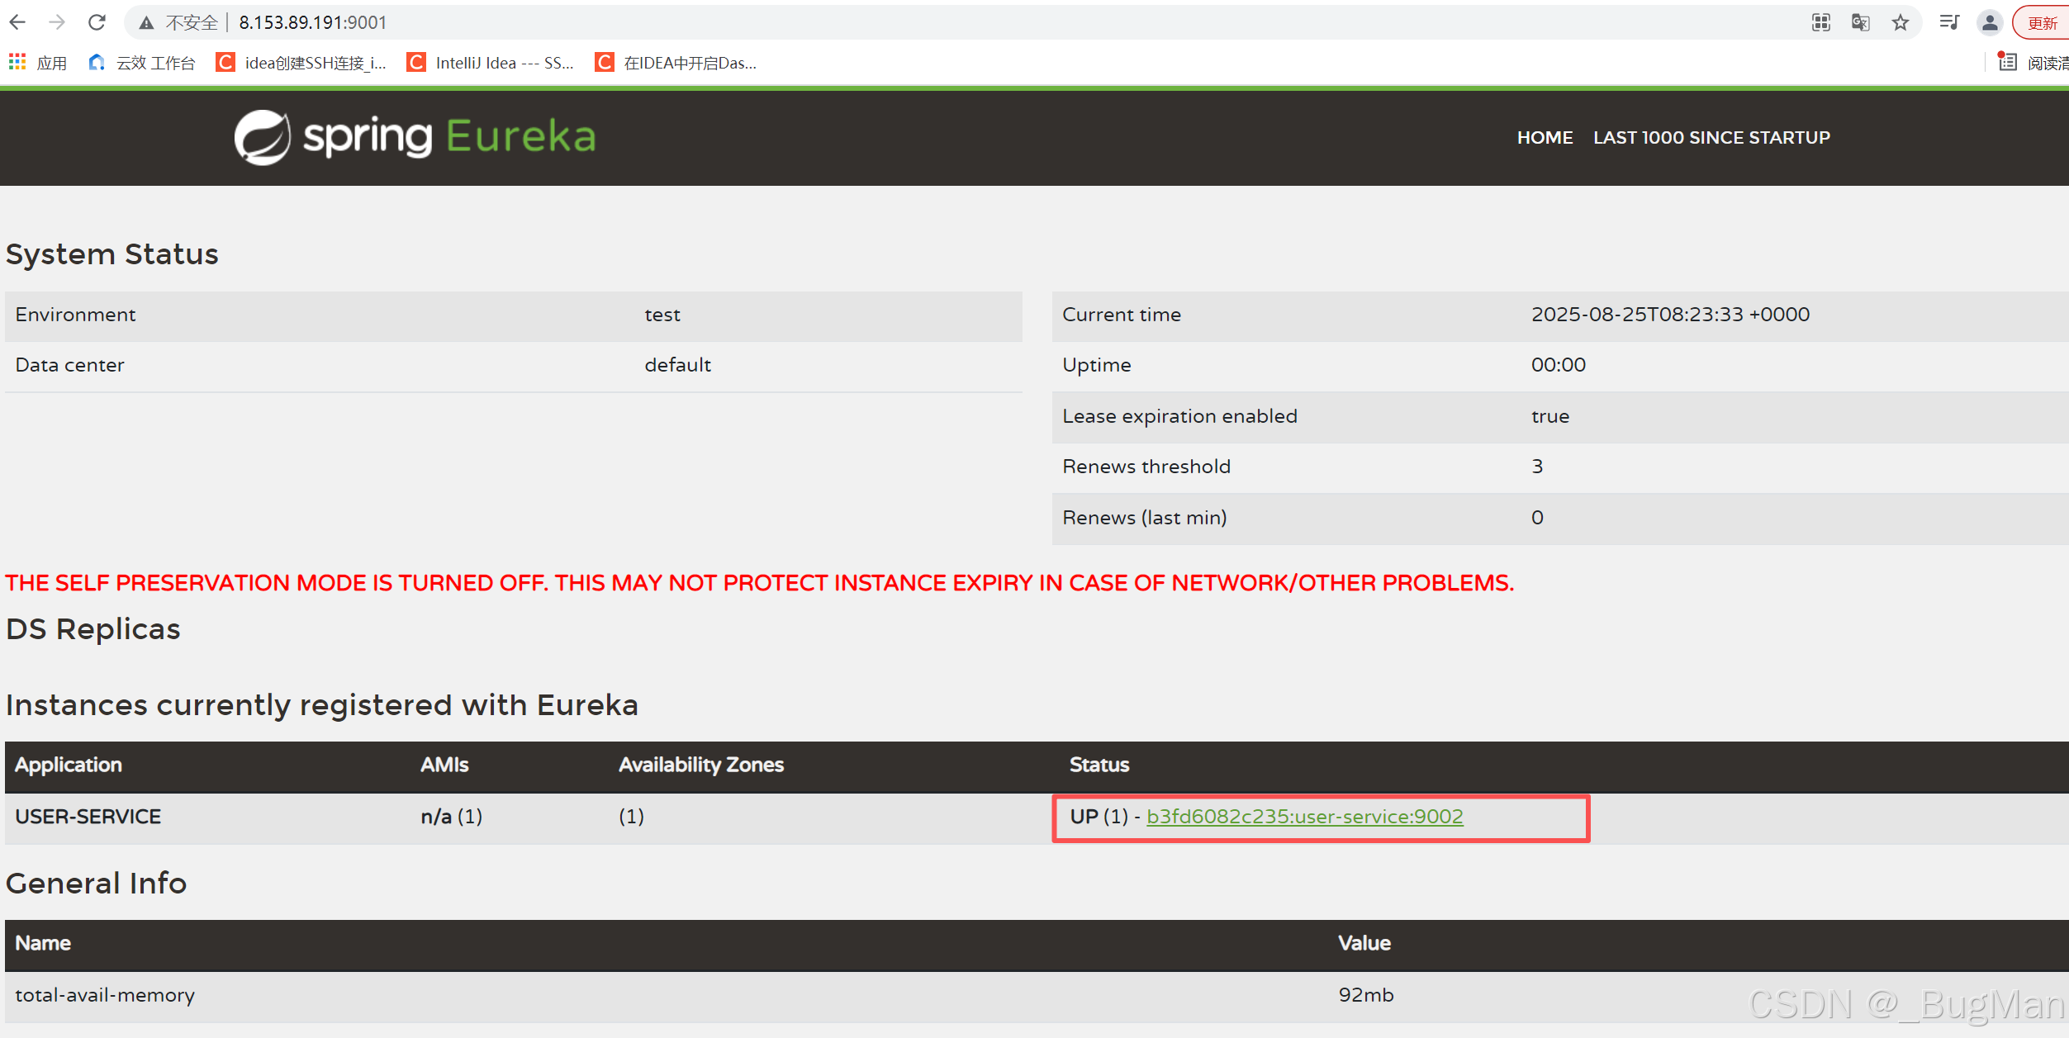Click the translate page icon
The height and width of the screenshot is (1038, 2069).
(1861, 22)
